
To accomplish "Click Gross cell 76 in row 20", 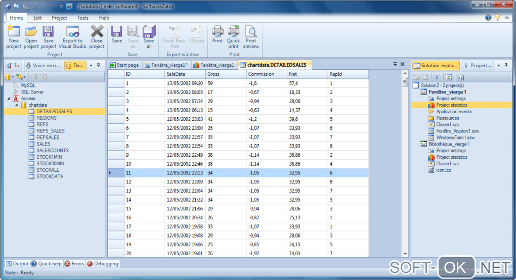I will (226, 253).
